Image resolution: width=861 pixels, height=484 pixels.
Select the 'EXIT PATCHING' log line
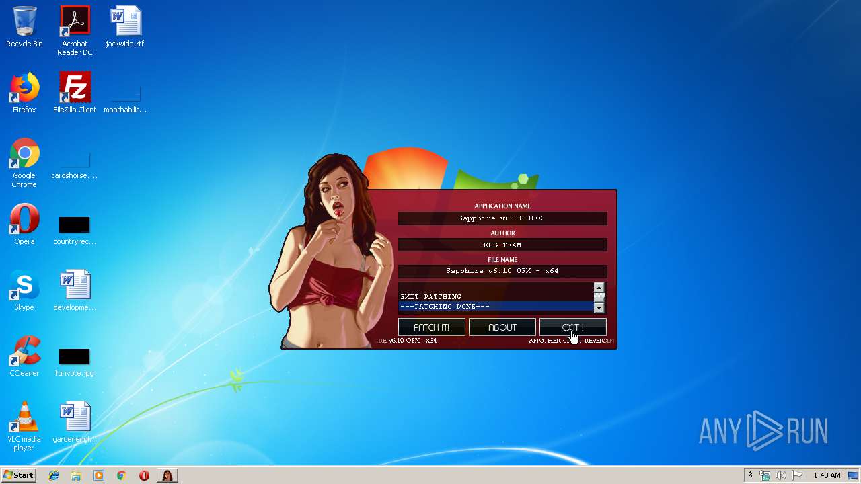point(496,296)
